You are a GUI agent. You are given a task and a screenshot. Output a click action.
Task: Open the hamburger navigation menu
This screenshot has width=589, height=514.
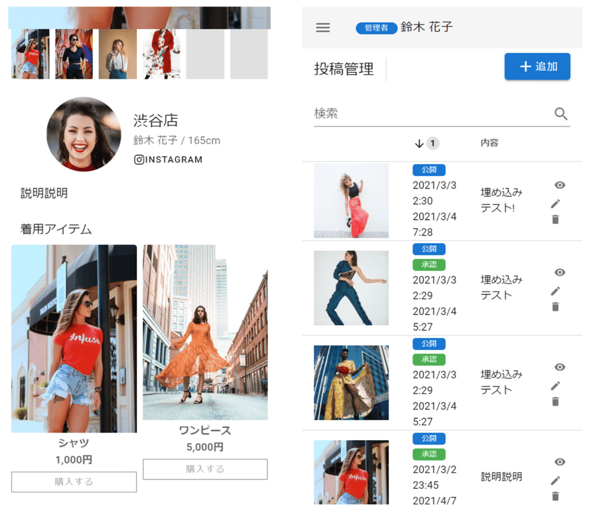(323, 27)
